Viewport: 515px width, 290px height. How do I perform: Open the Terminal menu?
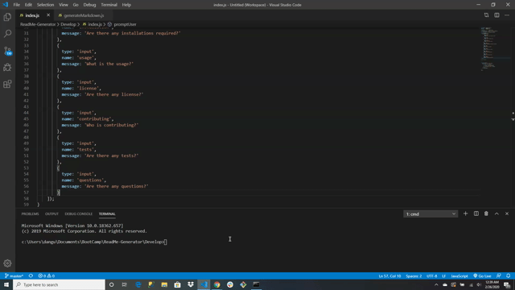click(109, 5)
